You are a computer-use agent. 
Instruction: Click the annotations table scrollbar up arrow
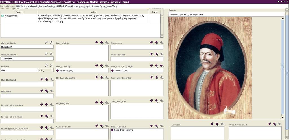coord(162,15)
